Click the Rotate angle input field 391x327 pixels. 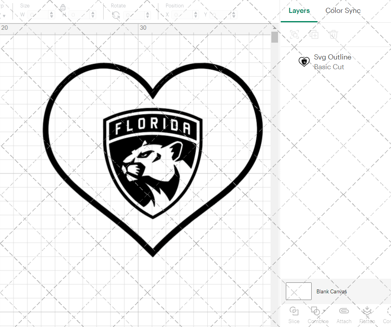134,15
